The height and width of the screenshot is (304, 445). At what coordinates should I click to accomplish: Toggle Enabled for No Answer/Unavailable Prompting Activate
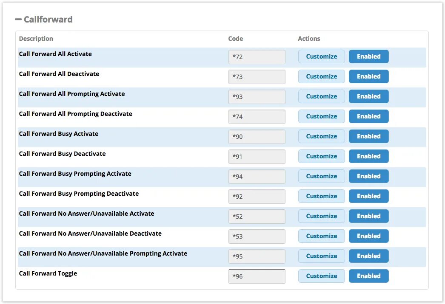point(368,256)
